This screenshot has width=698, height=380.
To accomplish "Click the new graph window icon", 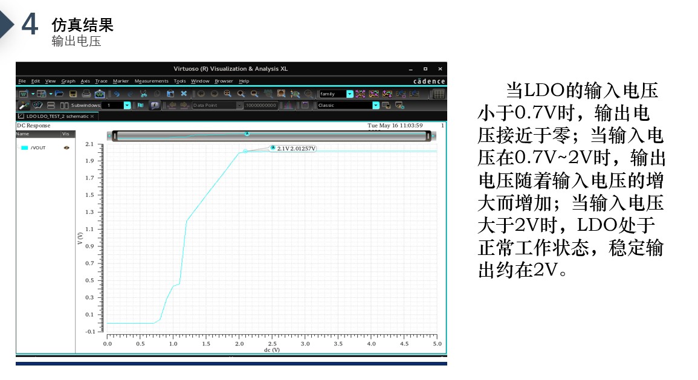I will coord(24,94).
